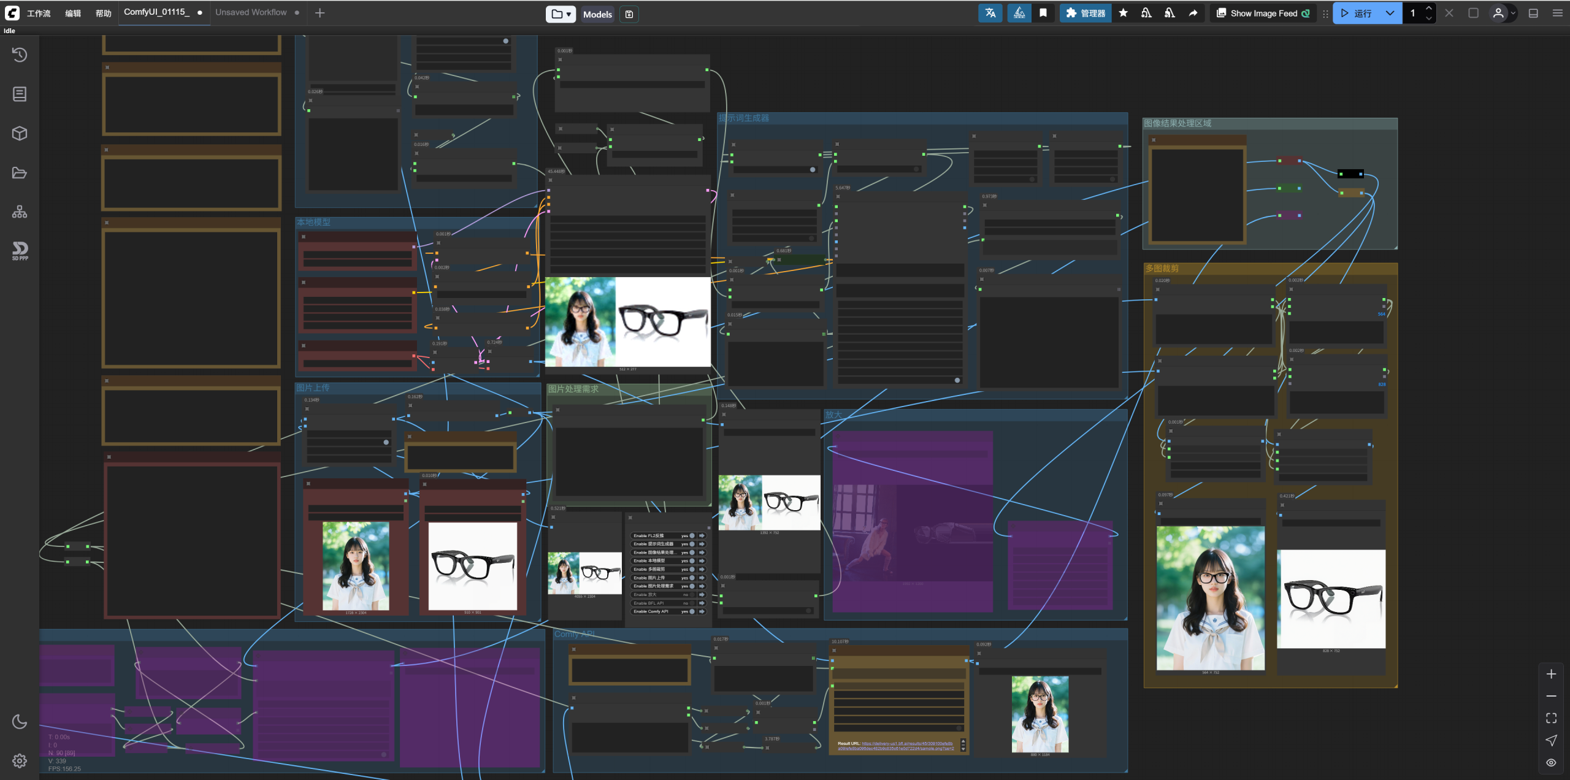Switch to the Unsaved Workflow tab
The height and width of the screenshot is (780, 1570).
[251, 12]
